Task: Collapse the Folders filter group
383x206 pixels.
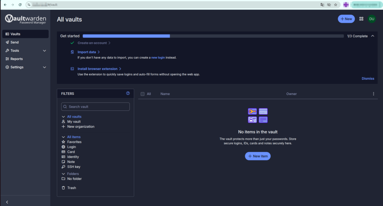Action: click(63, 174)
